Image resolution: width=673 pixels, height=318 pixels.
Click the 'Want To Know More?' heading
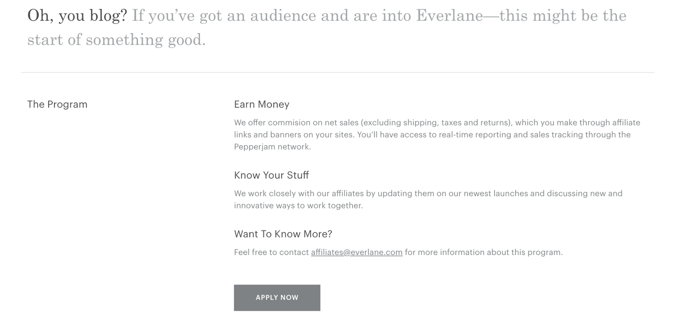click(283, 234)
